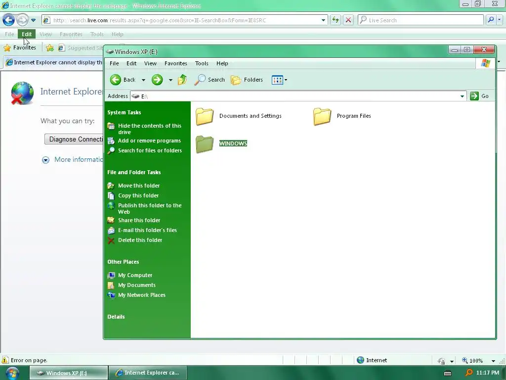Open the Views dropdown arrow

click(x=286, y=80)
